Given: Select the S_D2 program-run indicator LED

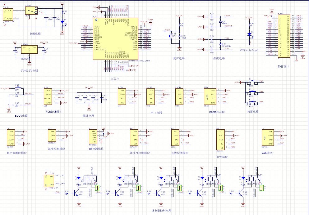Looking at the screenshot, I should click(x=250, y=35).
